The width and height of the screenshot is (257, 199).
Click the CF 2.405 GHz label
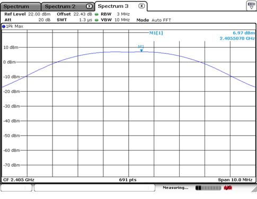point(19,180)
